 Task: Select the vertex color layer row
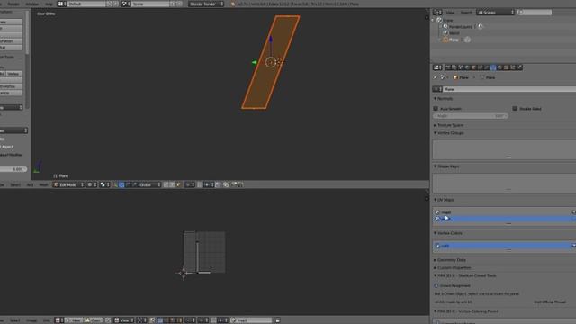click(x=504, y=246)
